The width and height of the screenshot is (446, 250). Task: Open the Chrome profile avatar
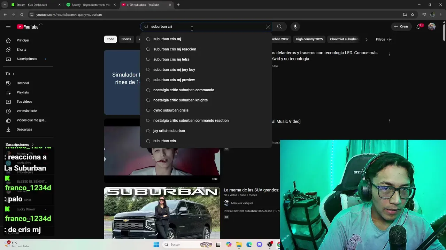coord(432,15)
